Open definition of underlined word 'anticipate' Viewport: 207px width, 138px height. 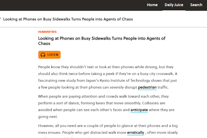139,110
